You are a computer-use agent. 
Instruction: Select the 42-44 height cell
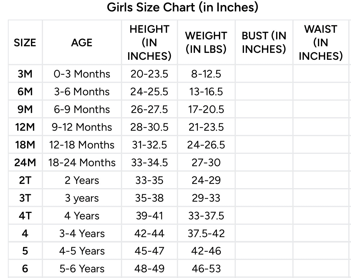[149, 234]
